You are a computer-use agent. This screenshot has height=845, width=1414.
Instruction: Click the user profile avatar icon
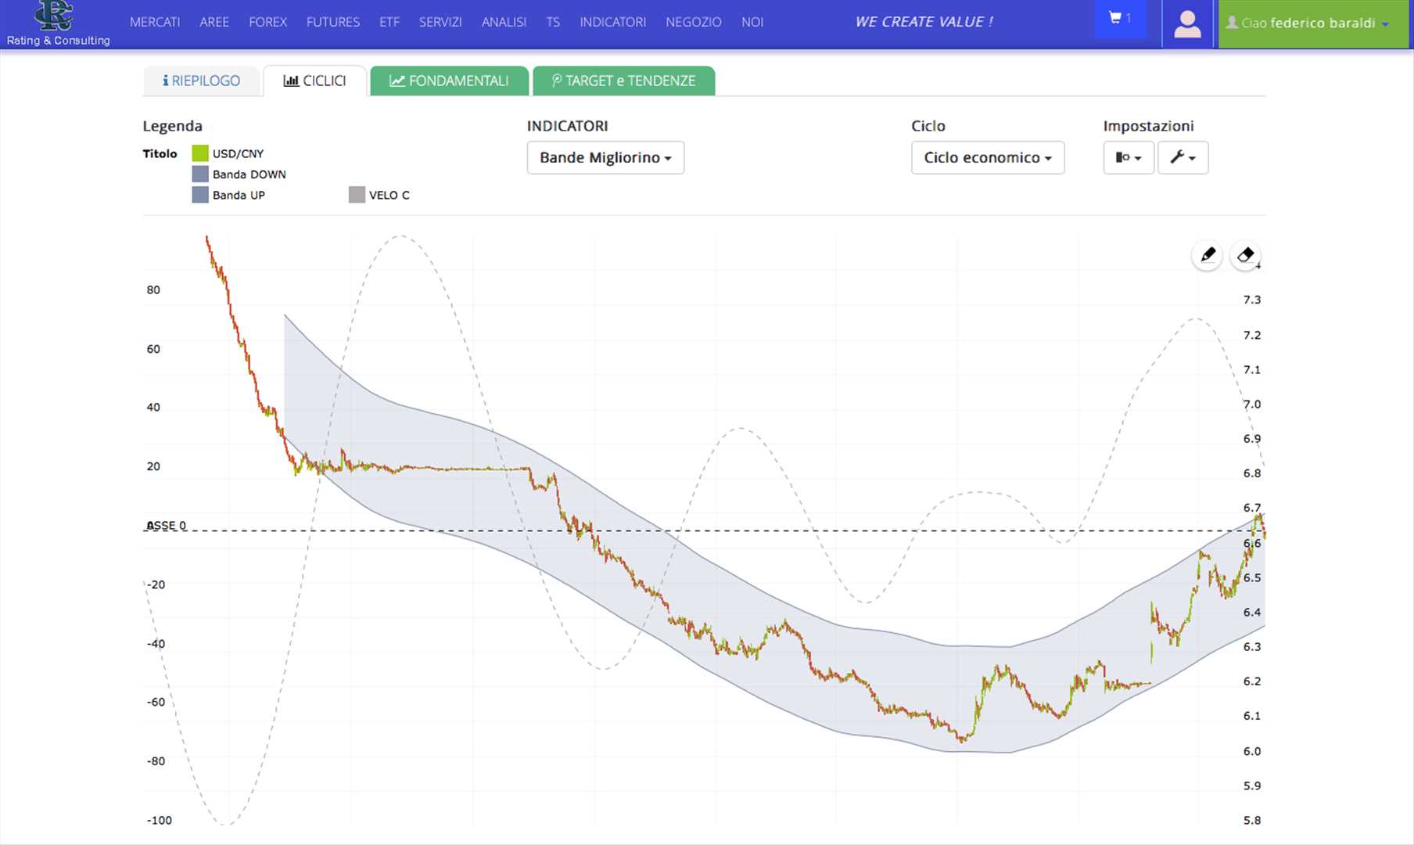pos(1187,24)
